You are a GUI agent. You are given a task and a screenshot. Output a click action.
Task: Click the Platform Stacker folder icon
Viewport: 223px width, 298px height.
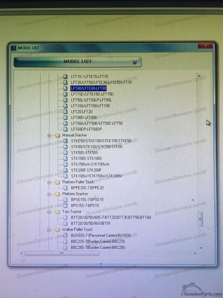tap(57, 194)
